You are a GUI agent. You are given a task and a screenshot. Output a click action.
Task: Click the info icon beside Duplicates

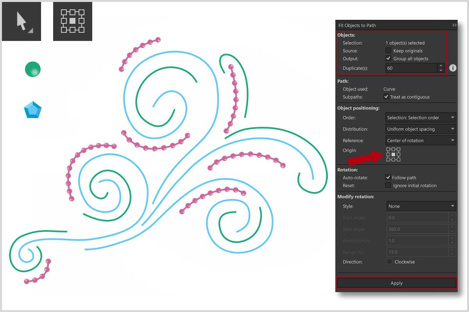pyautogui.click(x=453, y=67)
